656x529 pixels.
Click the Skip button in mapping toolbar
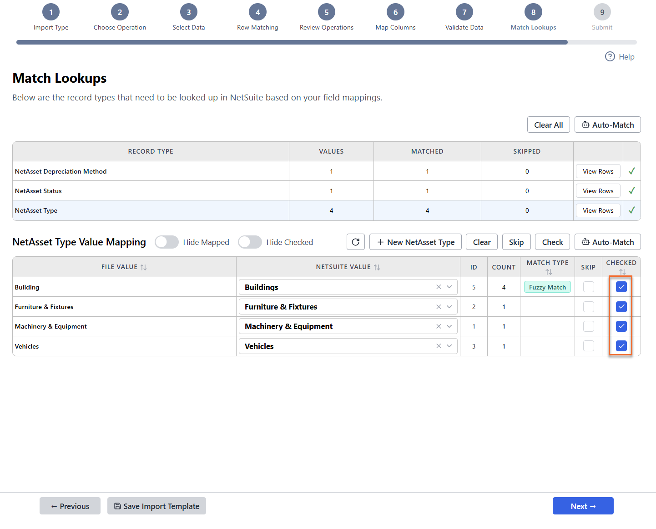tap(516, 242)
